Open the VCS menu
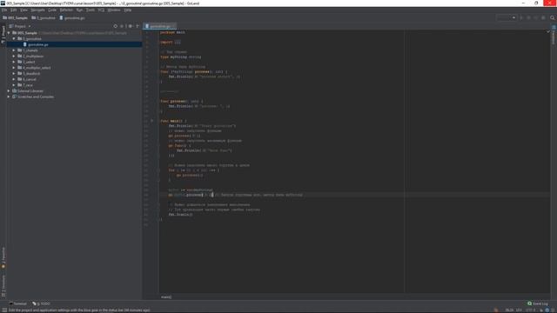The image size is (557, 313). (101, 10)
